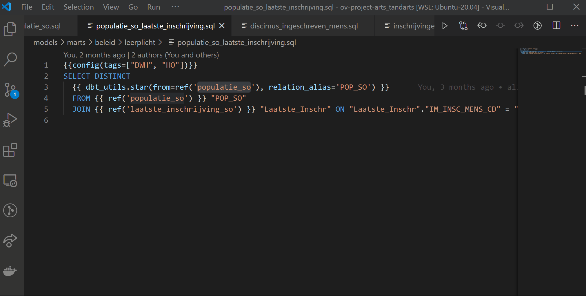The image size is (586, 296).
Task: Click 'leerplicht' in the breadcrumb path
Action: (x=140, y=42)
